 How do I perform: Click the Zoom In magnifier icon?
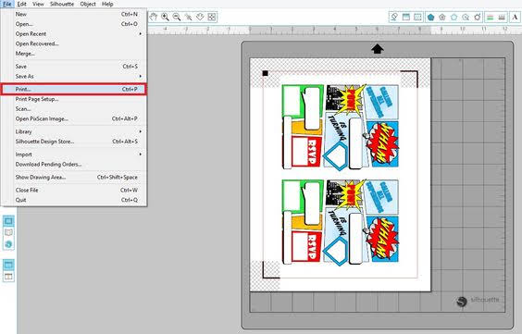pyautogui.click(x=165, y=17)
